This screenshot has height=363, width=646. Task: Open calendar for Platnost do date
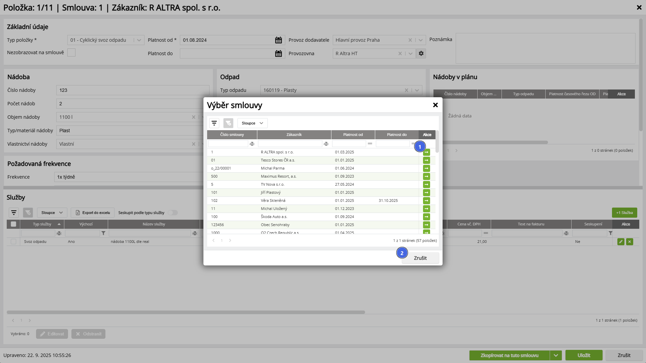click(x=279, y=53)
